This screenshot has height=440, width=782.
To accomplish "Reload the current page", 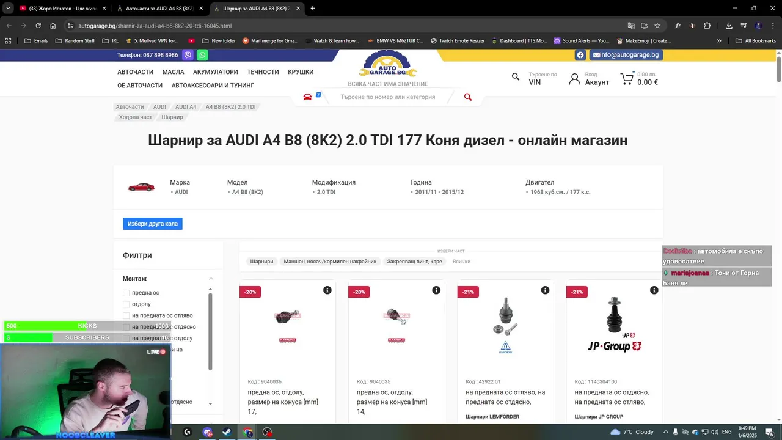I will [38, 26].
